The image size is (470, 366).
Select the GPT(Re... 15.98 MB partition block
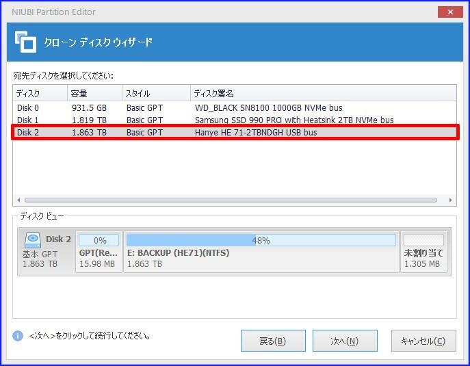99,252
